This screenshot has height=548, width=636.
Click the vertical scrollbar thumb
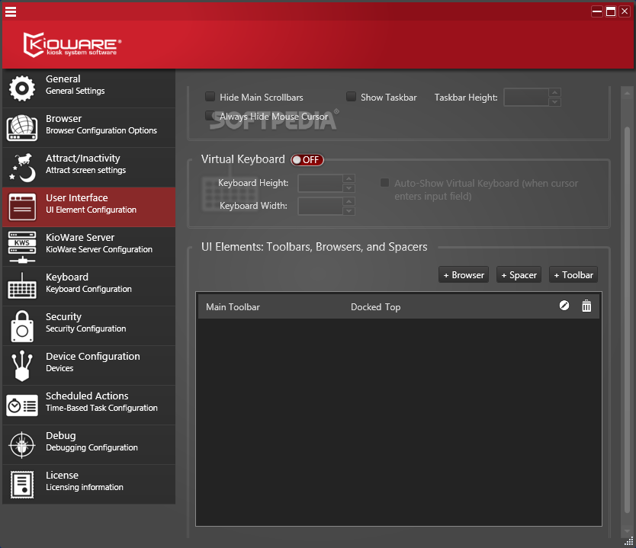click(x=627, y=320)
